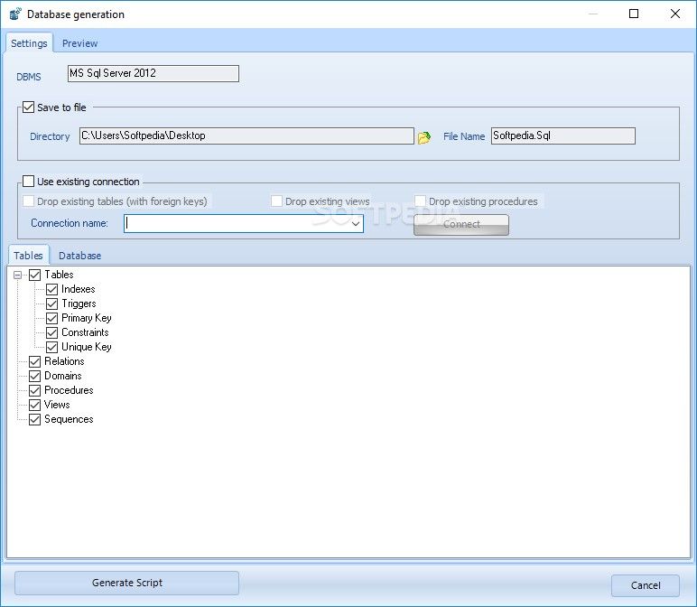Click the Cancel button

point(645,585)
